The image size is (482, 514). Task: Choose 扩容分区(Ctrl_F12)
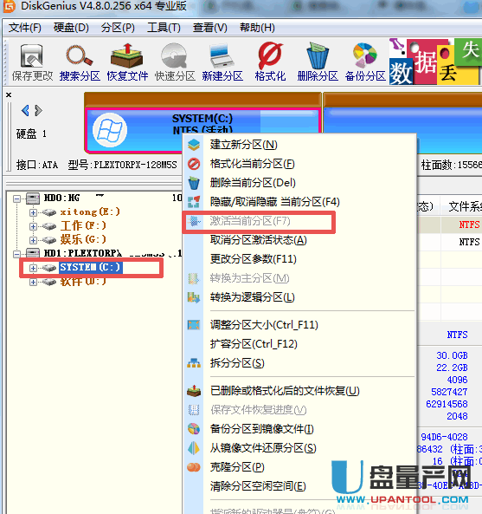[x=254, y=344]
